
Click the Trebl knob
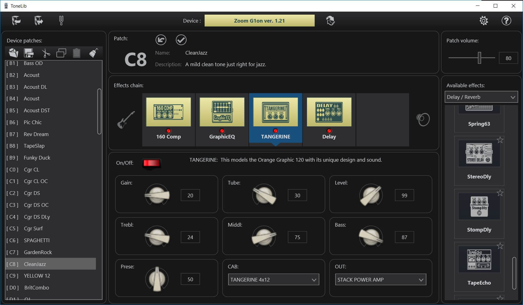click(x=157, y=236)
